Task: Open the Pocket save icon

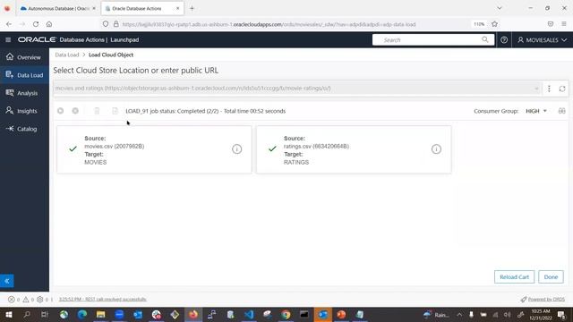Action: 551,24
